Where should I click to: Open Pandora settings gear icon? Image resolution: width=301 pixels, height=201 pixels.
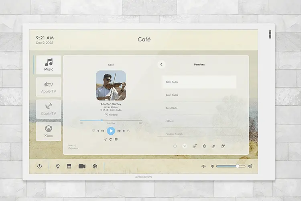[x=204, y=146]
